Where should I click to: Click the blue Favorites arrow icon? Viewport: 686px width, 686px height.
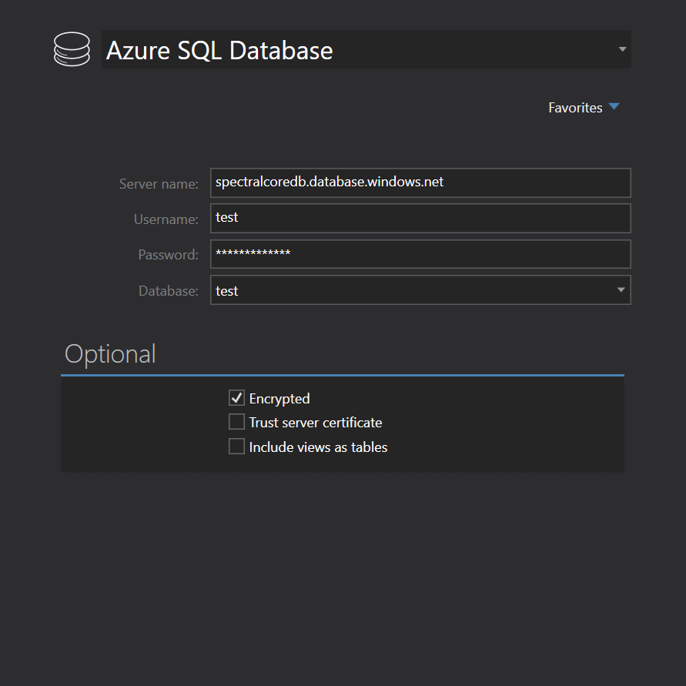(x=614, y=107)
